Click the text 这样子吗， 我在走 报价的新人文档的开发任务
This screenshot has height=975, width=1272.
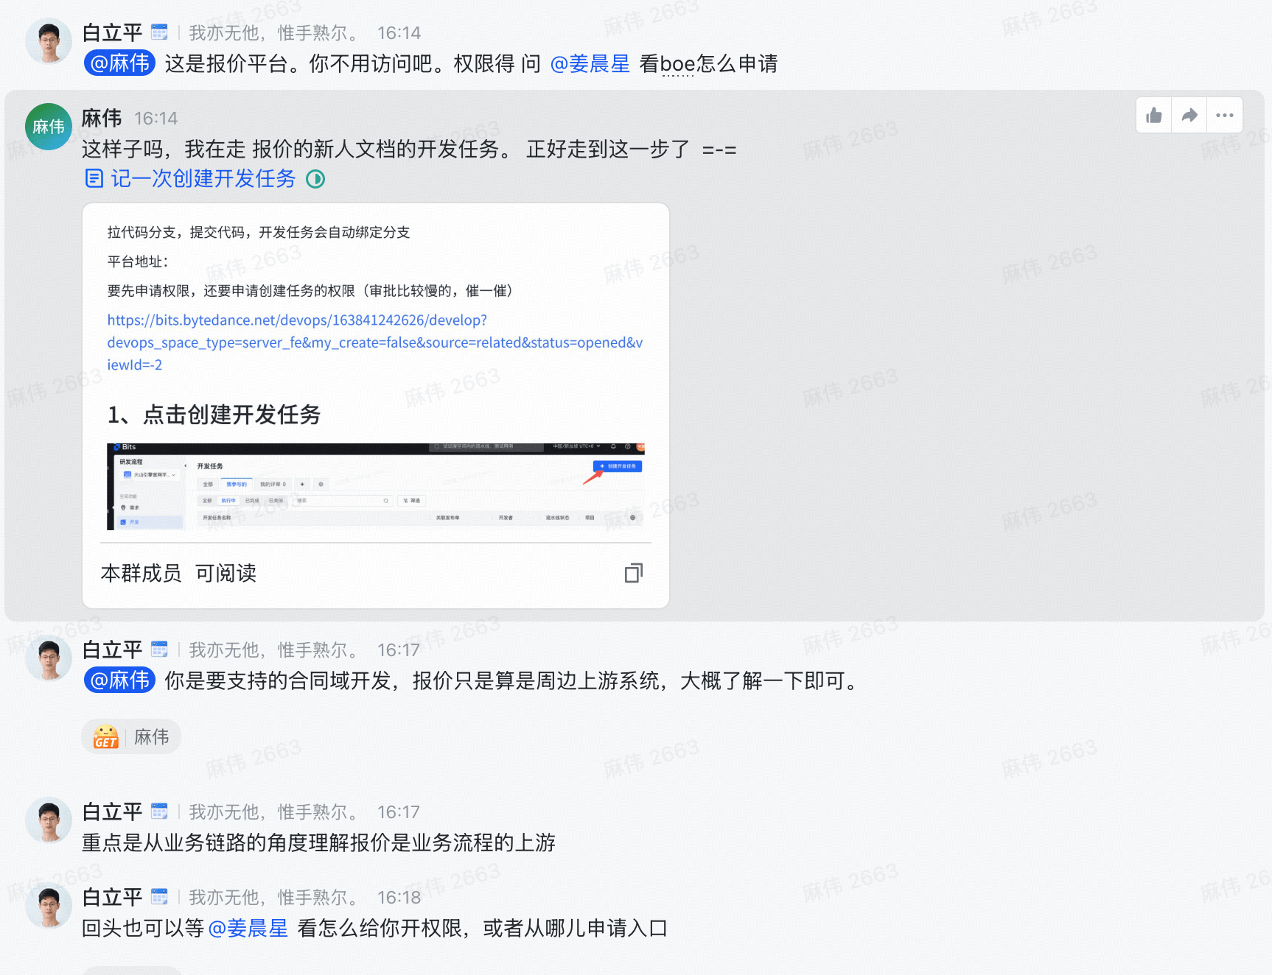click(296, 149)
